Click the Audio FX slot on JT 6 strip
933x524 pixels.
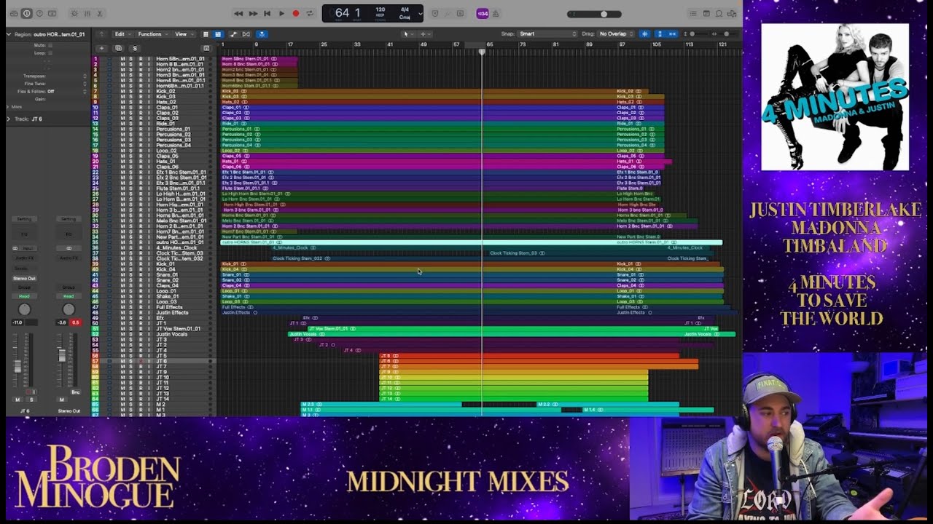(24, 258)
